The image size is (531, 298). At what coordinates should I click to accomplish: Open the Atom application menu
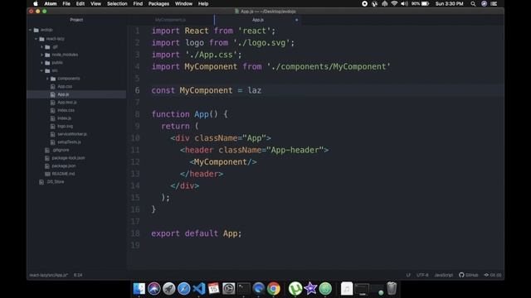(x=51, y=3)
